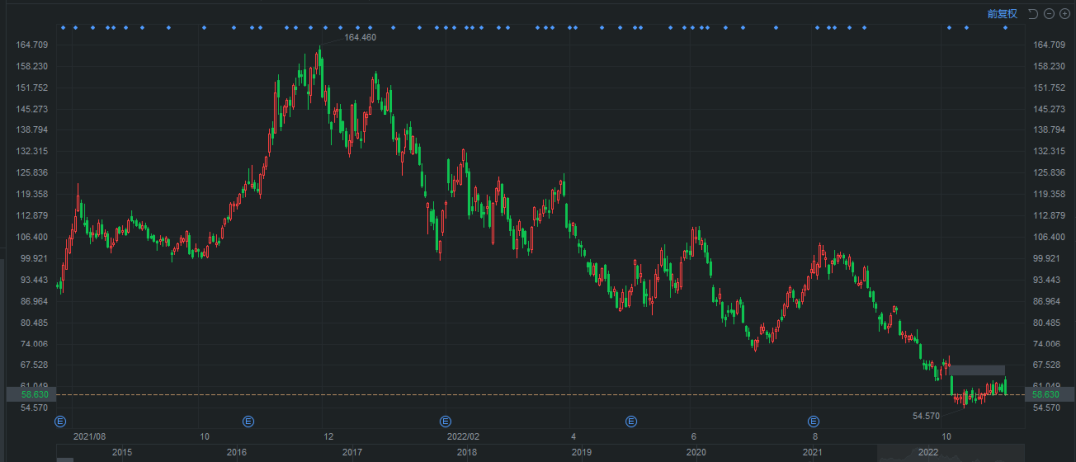Select year 2020 on the timeline navigator
This screenshot has height=462, width=1076.
click(x=697, y=453)
